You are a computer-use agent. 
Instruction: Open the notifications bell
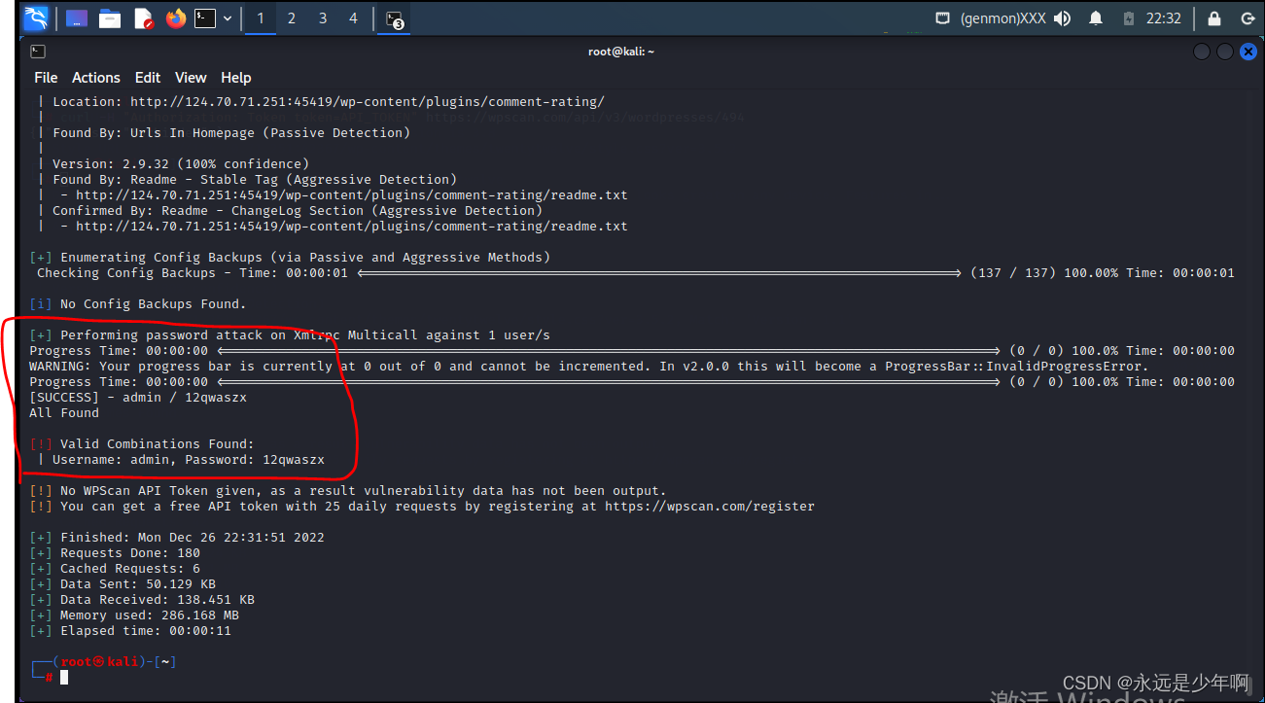click(x=1096, y=18)
